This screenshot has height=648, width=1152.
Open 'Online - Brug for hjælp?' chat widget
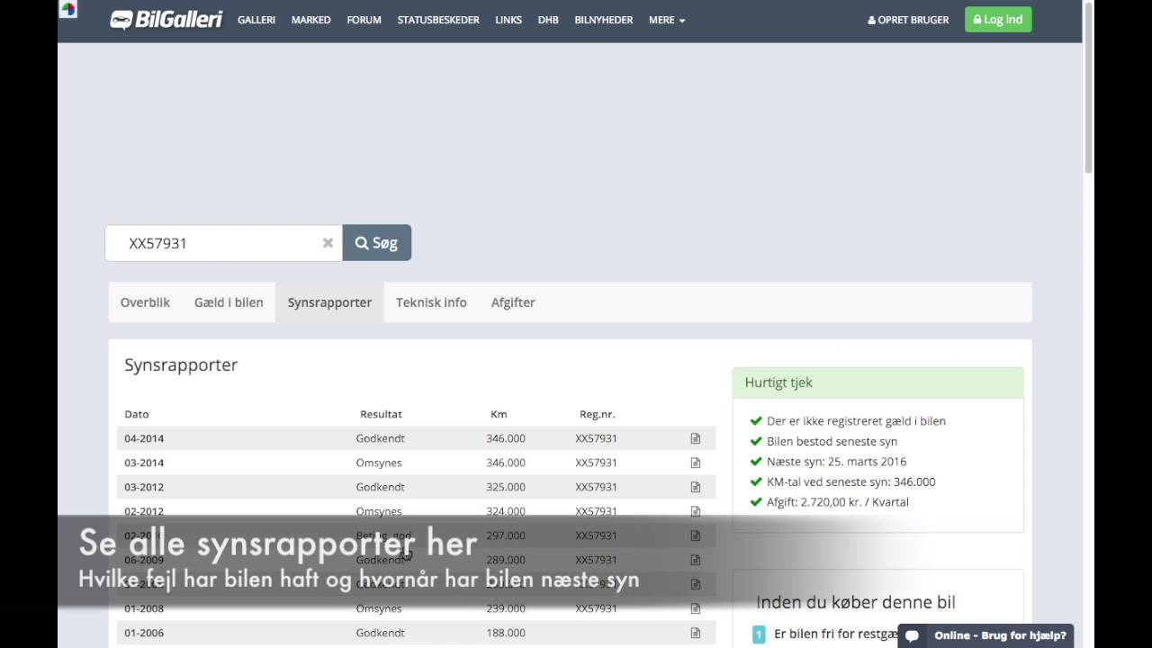[x=986, y=635]
